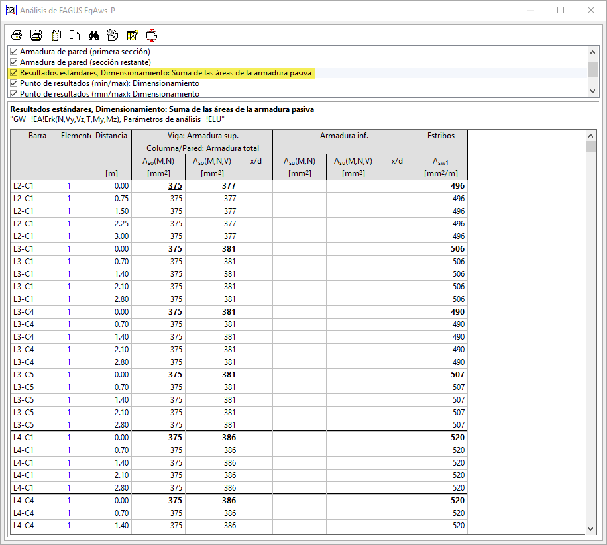607x545 pixels.
Task: Click the underlined 375 value for L2-C1
Action: [x=176, y=186]
